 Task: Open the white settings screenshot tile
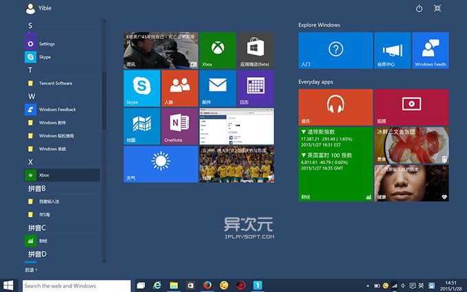coord(237,126)
